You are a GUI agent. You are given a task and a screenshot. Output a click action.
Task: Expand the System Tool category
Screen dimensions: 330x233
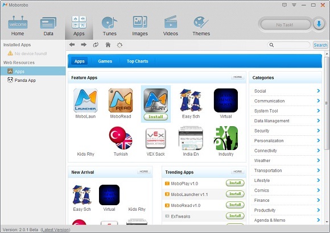coord(286,111)
